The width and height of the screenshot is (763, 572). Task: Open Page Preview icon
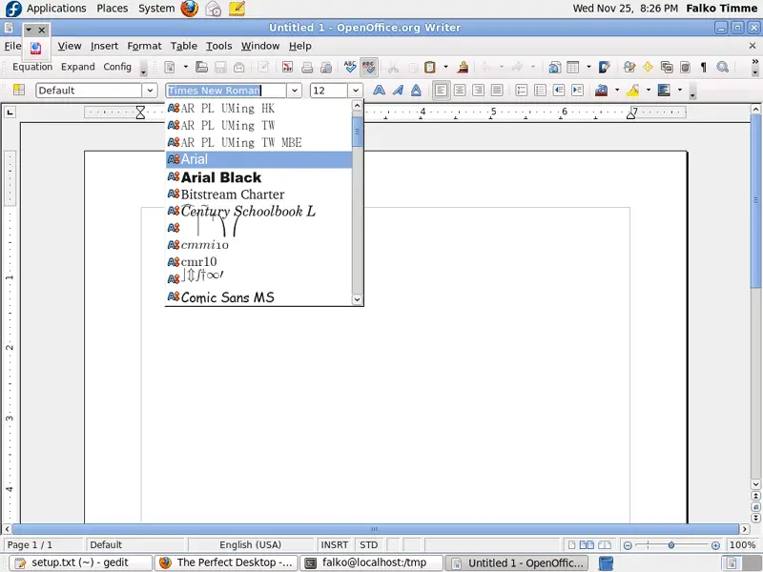point(326,67)
